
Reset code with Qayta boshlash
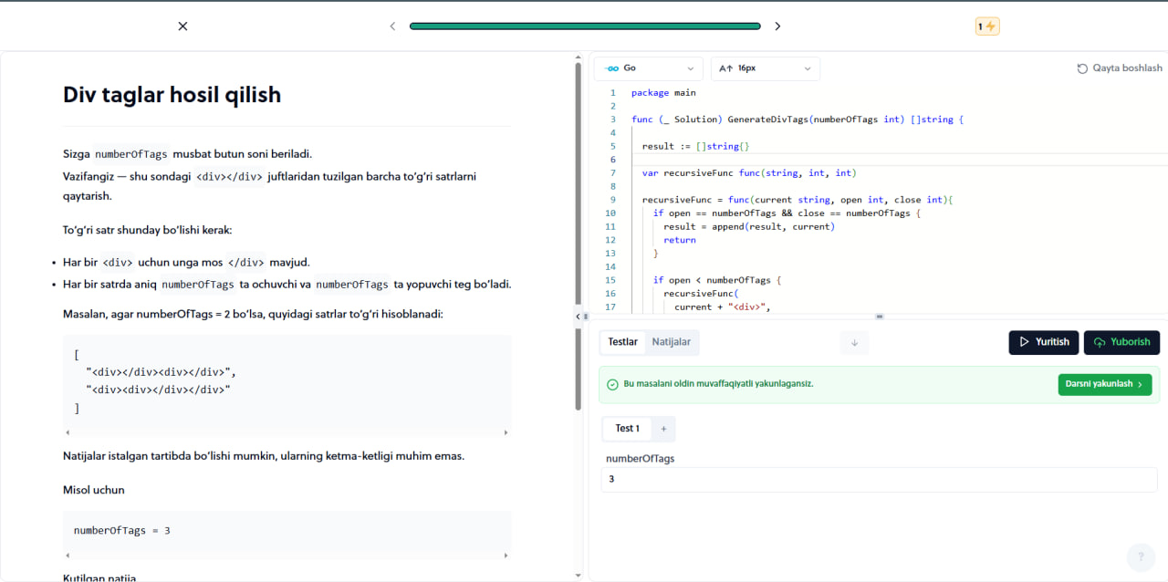[1120, 68]
